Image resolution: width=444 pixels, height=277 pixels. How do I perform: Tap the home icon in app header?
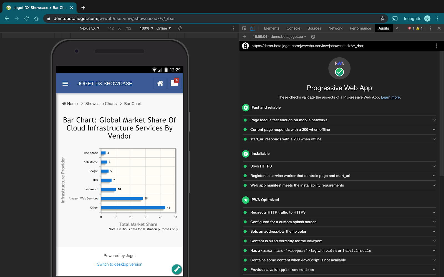click(x=160, y=83)
